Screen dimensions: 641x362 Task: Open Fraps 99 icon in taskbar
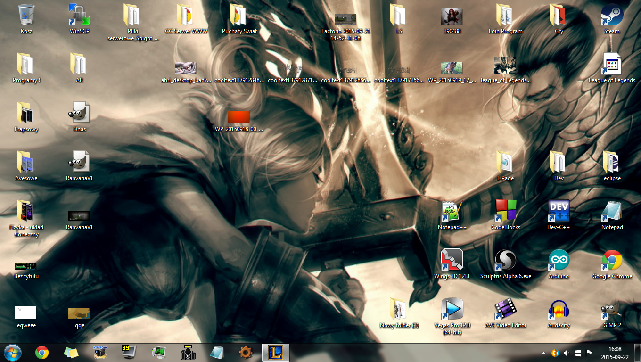129,353
